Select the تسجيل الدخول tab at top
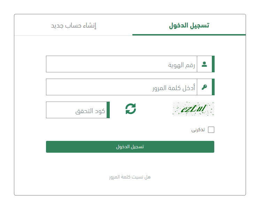This screenshot has height=200, width=262. pos(189,26)
